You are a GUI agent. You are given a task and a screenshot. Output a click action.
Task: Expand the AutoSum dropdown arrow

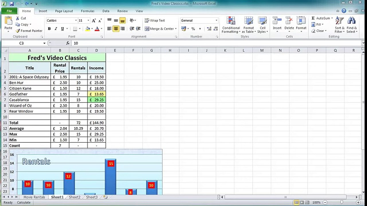[x=332, y=18]
